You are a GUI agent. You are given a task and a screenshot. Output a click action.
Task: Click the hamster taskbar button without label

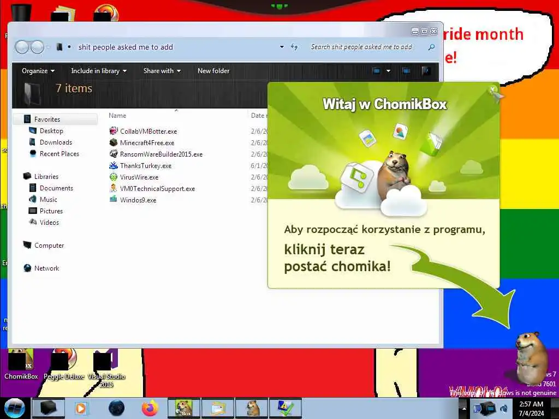tap(252, 408)
